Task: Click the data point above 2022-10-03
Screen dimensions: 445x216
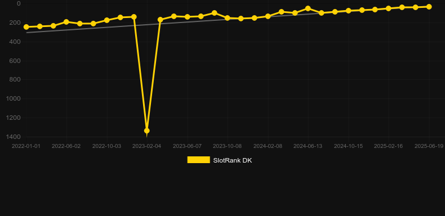Action: coord(106,20)
